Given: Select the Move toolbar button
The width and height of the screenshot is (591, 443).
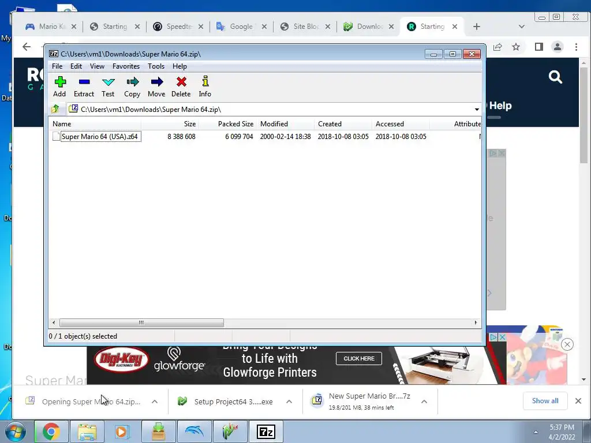Looking at the screenshot, I should (156, 87).
